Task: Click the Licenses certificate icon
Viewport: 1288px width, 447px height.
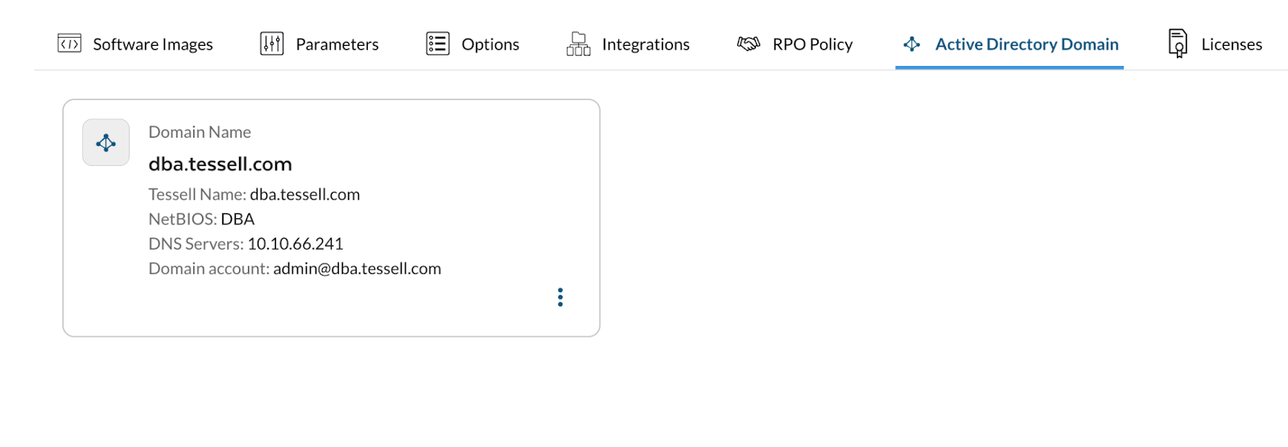Action: [x=1178, y=43]
